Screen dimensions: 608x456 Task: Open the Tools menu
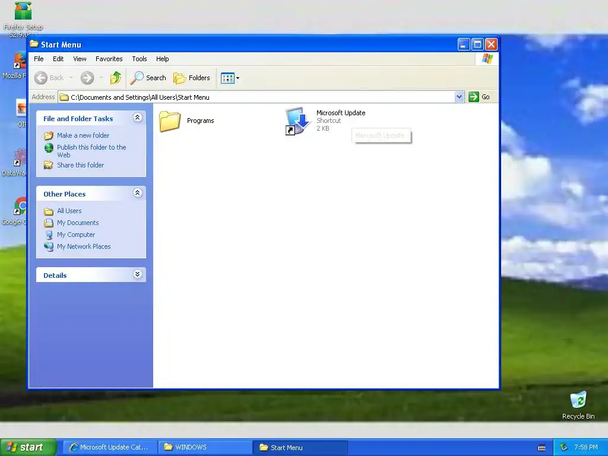click(139, 59)
